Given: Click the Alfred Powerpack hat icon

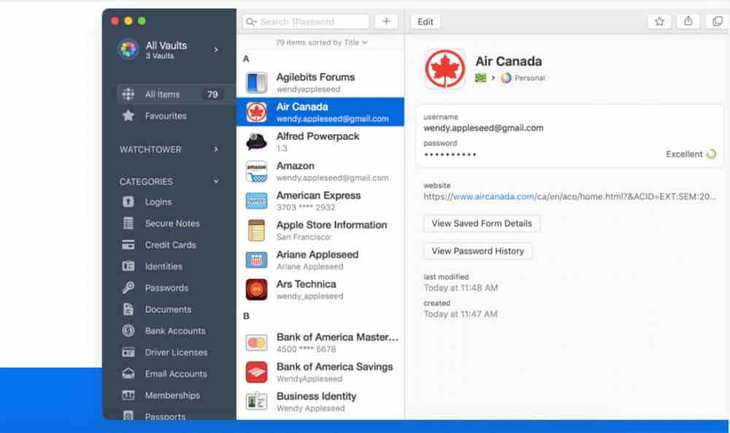Looking at the screenshot, I should coord(256,141).
